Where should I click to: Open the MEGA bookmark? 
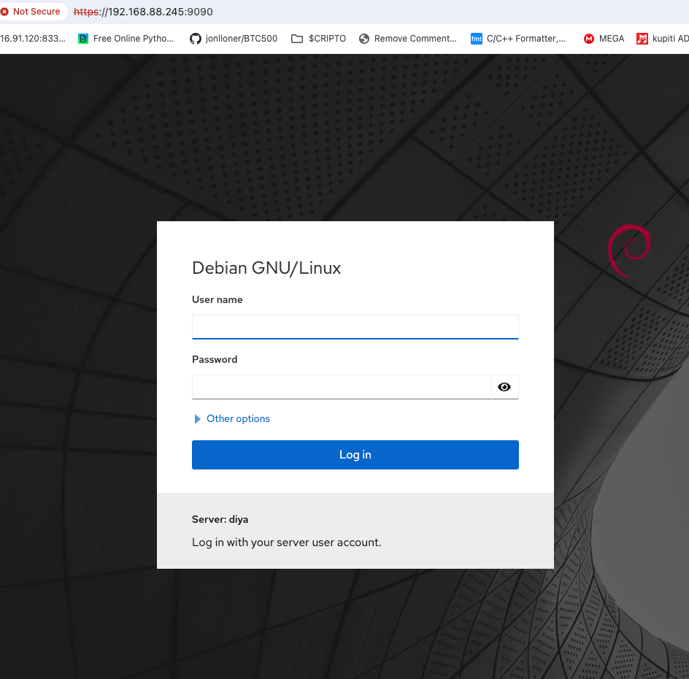[604, 39]
